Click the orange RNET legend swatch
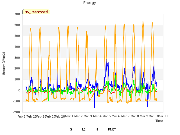The width and height of the screenshot is (180, 135). pos(104,130)
